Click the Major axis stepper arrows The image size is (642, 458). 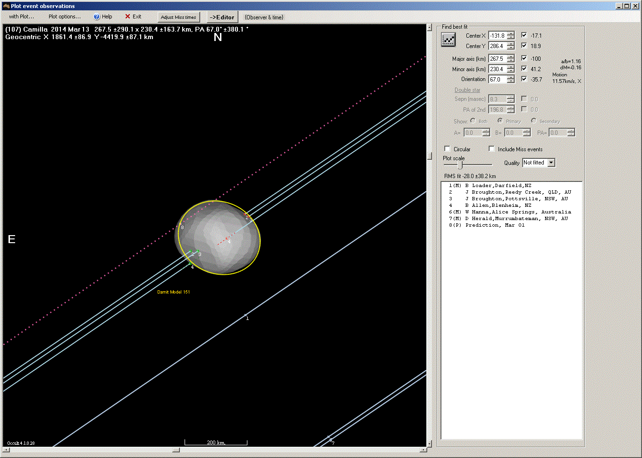(511, 59)
